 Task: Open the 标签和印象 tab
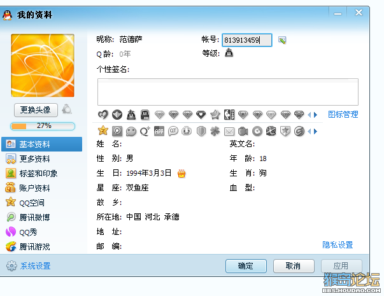pyautogui.click(x=42, y=174)
